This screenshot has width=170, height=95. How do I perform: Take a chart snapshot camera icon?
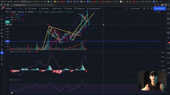point(152,8)
